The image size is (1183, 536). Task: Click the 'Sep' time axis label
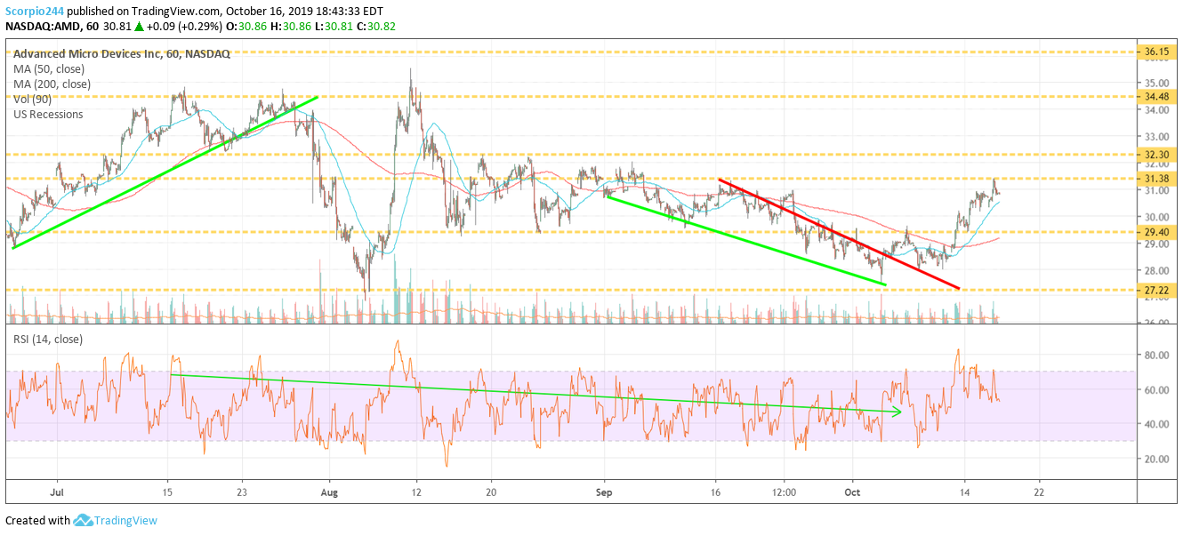click(605, 491)
